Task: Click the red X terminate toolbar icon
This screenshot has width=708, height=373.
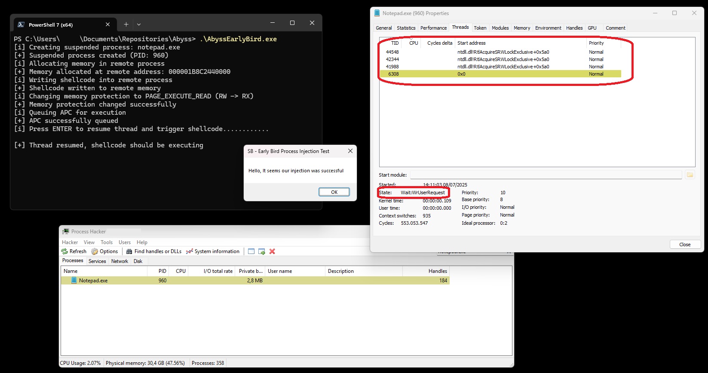Action: point(272,251)
